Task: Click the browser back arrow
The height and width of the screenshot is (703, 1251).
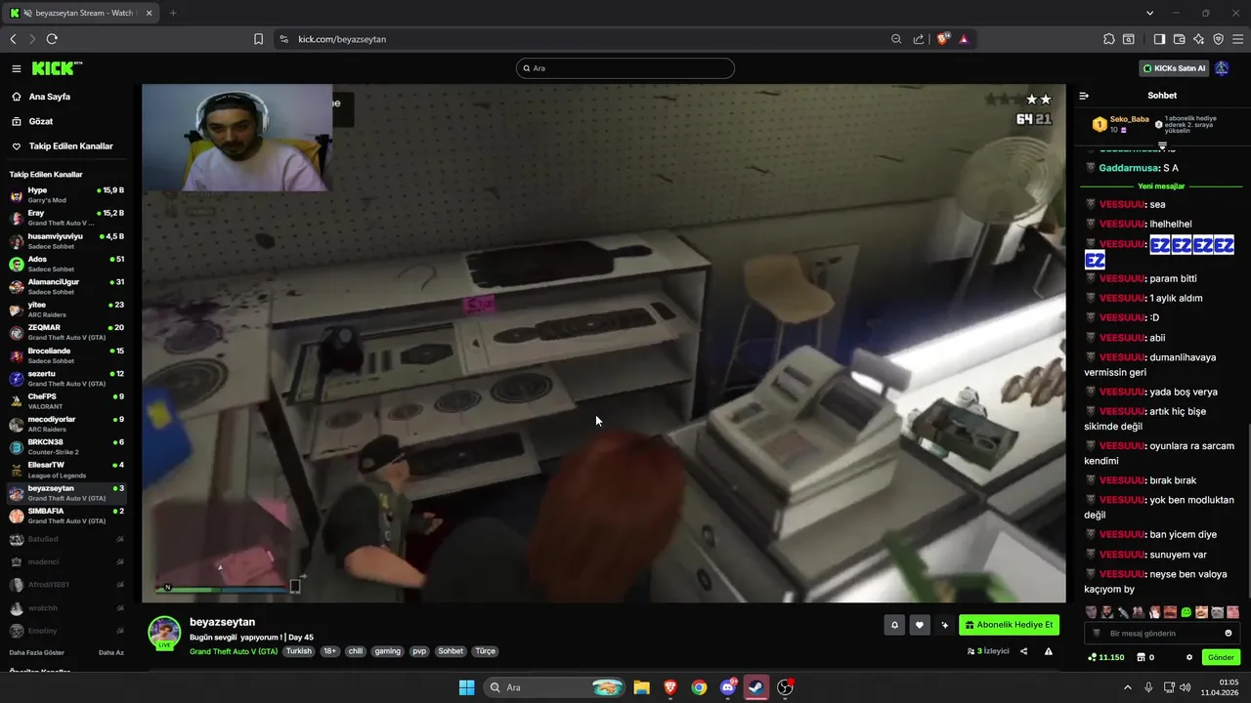Action: coord(14,39)
